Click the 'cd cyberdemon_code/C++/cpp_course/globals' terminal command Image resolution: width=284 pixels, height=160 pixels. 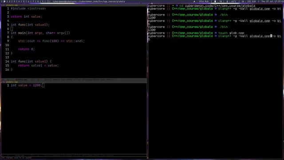point(218,6)
